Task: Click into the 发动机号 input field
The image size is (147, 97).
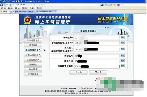Action: [x=97, y=56]
